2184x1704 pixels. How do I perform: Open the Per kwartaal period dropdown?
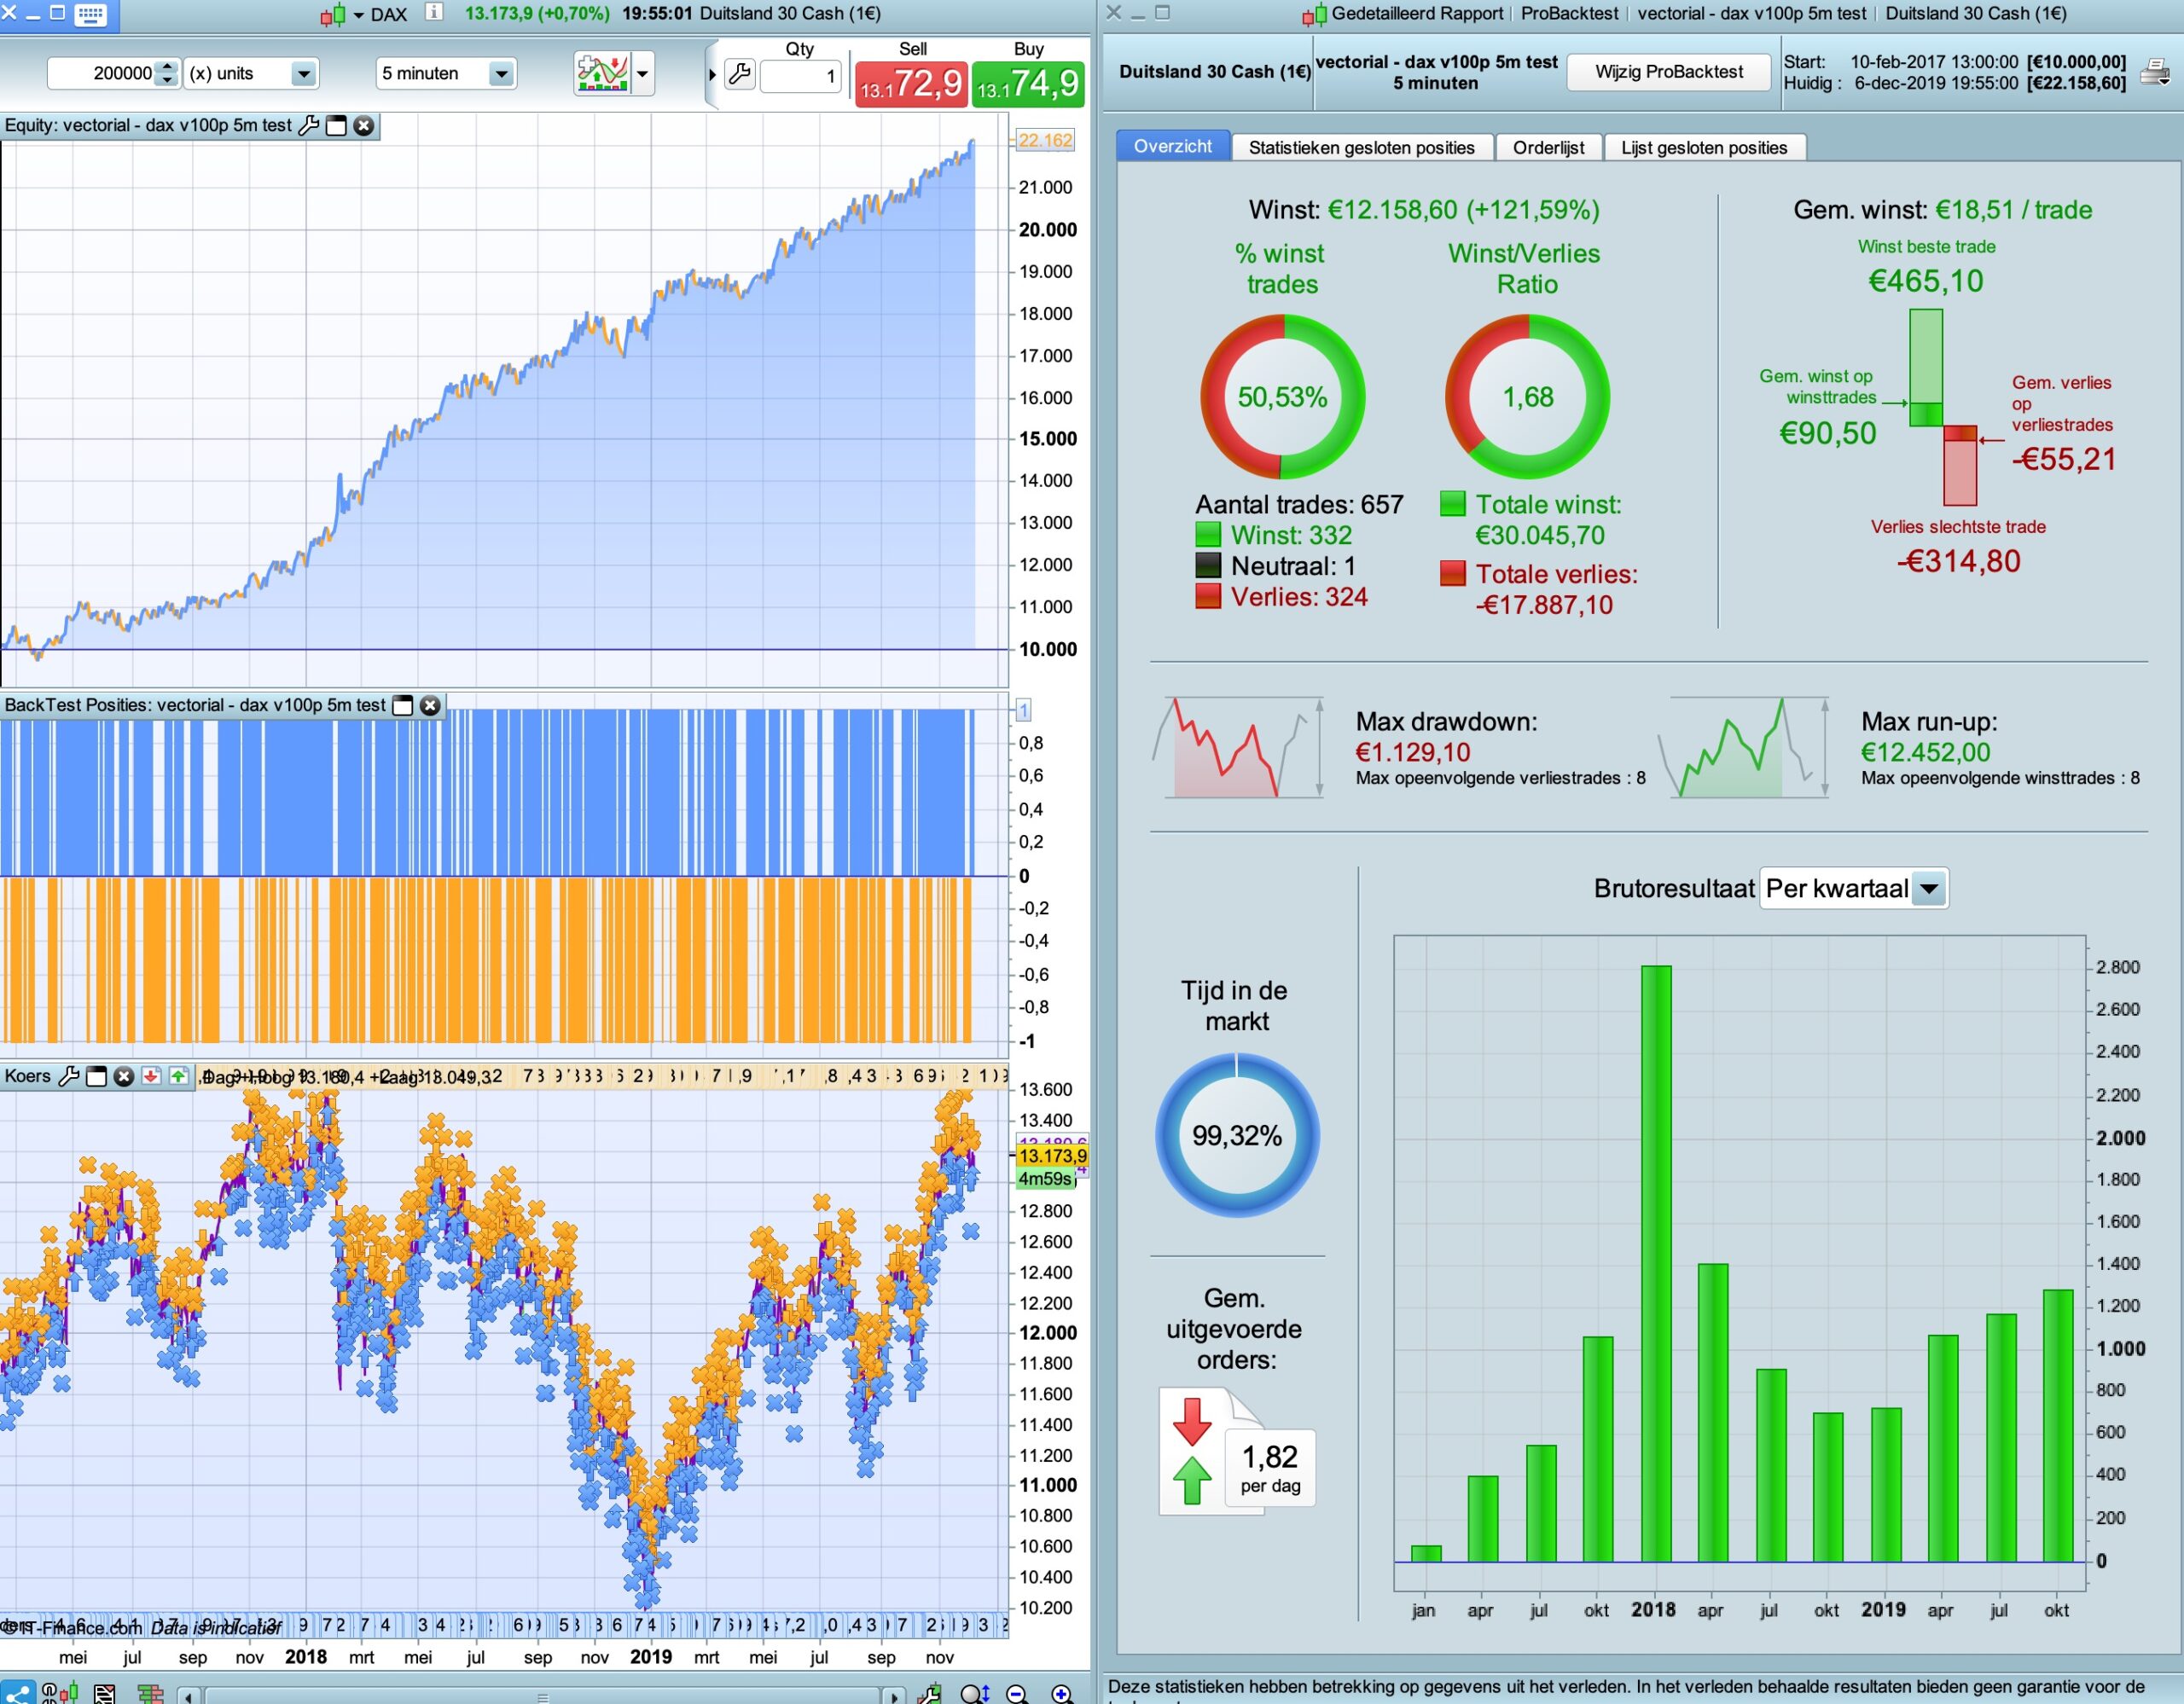[x=1929, y=889]
